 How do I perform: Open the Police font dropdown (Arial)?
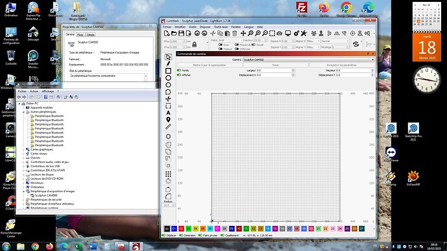coord(231,40)
